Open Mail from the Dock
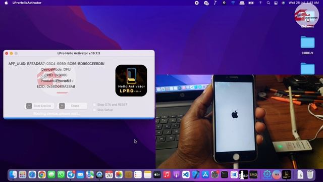 click(80, 174)
